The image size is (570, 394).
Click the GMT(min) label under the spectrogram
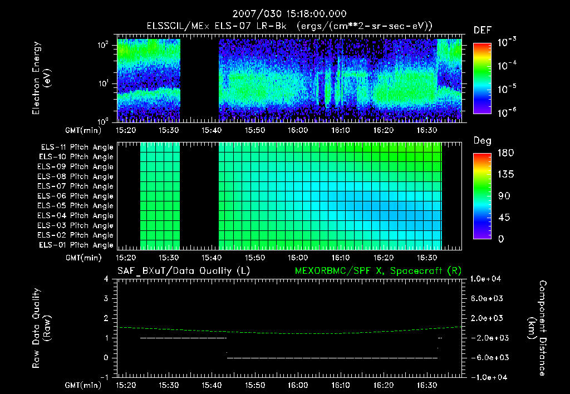[83, 130]
